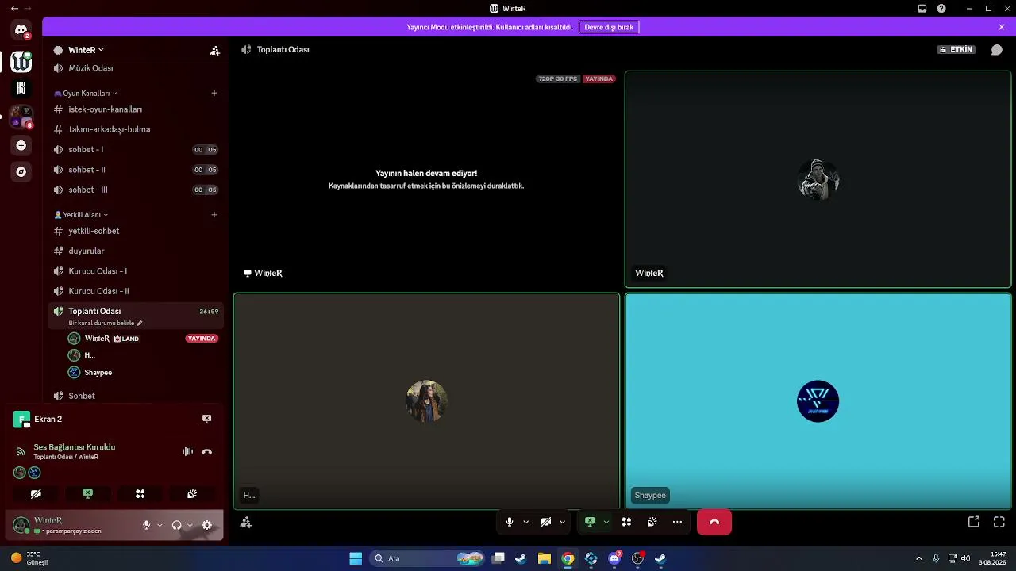
Task: Open headphone output options arrow in user panel
Action: click(190, 525)
